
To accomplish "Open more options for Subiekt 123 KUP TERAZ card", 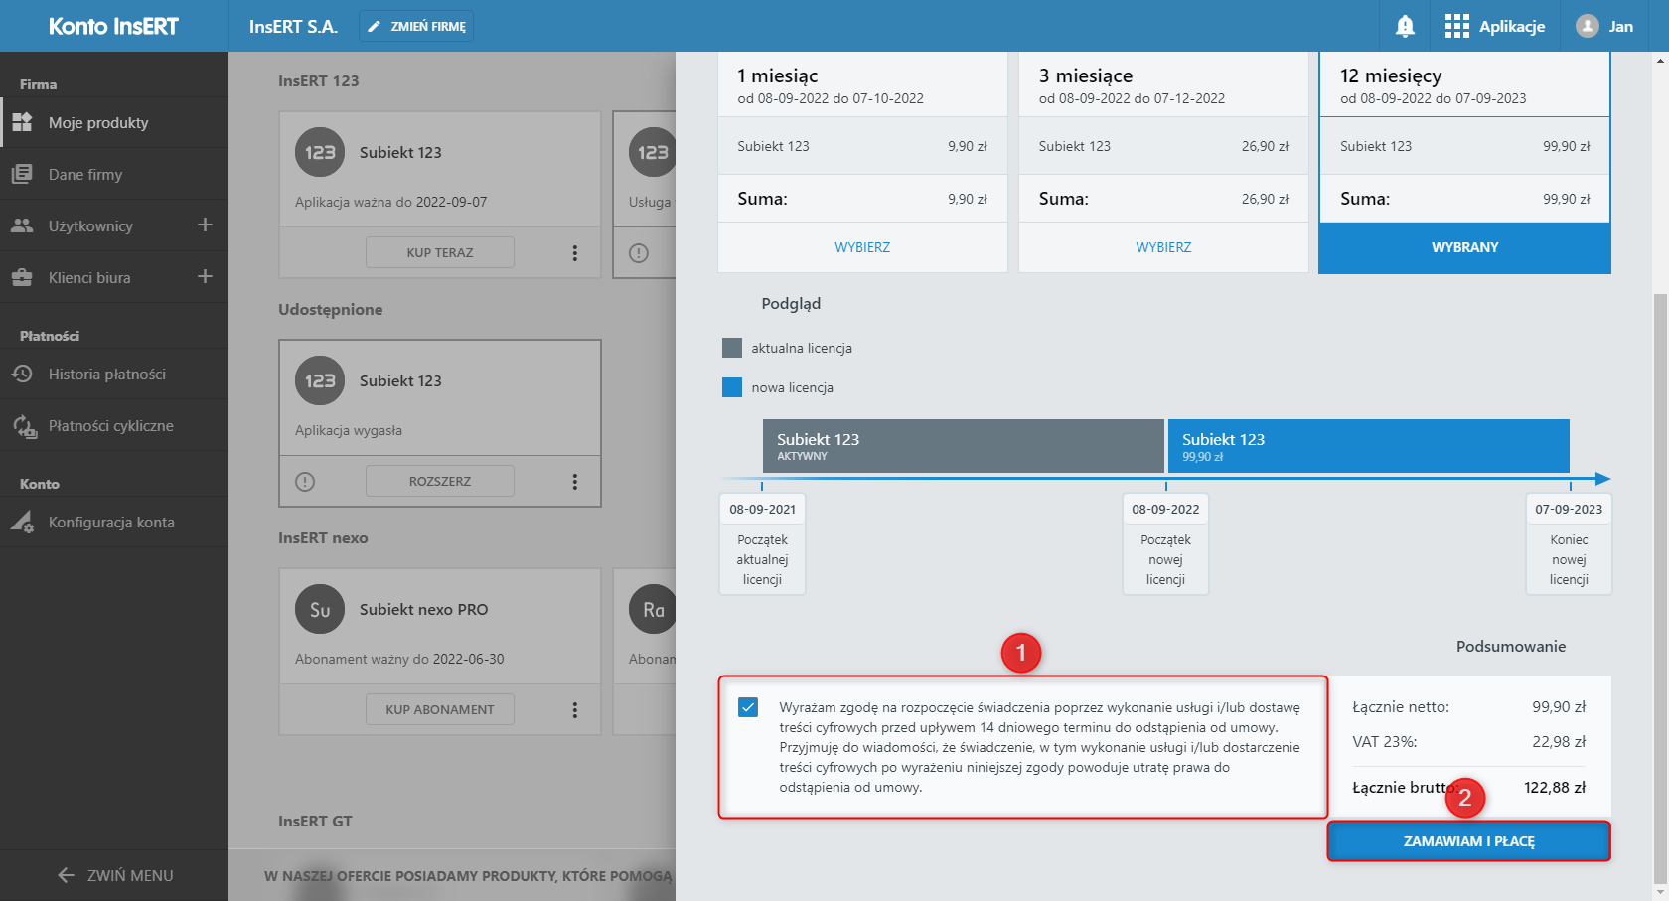I will pos(574,253).
